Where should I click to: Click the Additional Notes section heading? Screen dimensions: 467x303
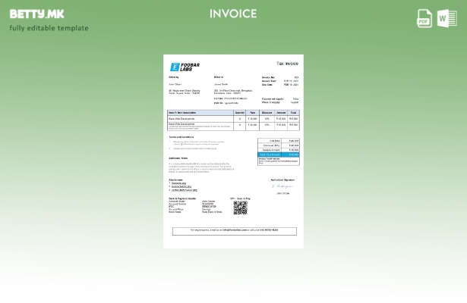(178, 158)
